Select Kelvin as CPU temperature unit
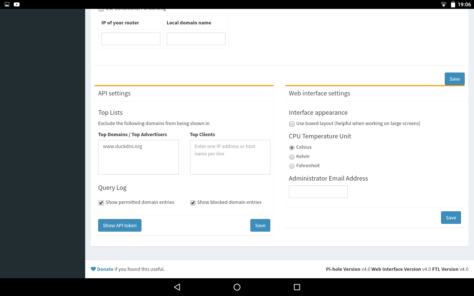The width and height of the screenshot is (474, 296). coord(292,157)
